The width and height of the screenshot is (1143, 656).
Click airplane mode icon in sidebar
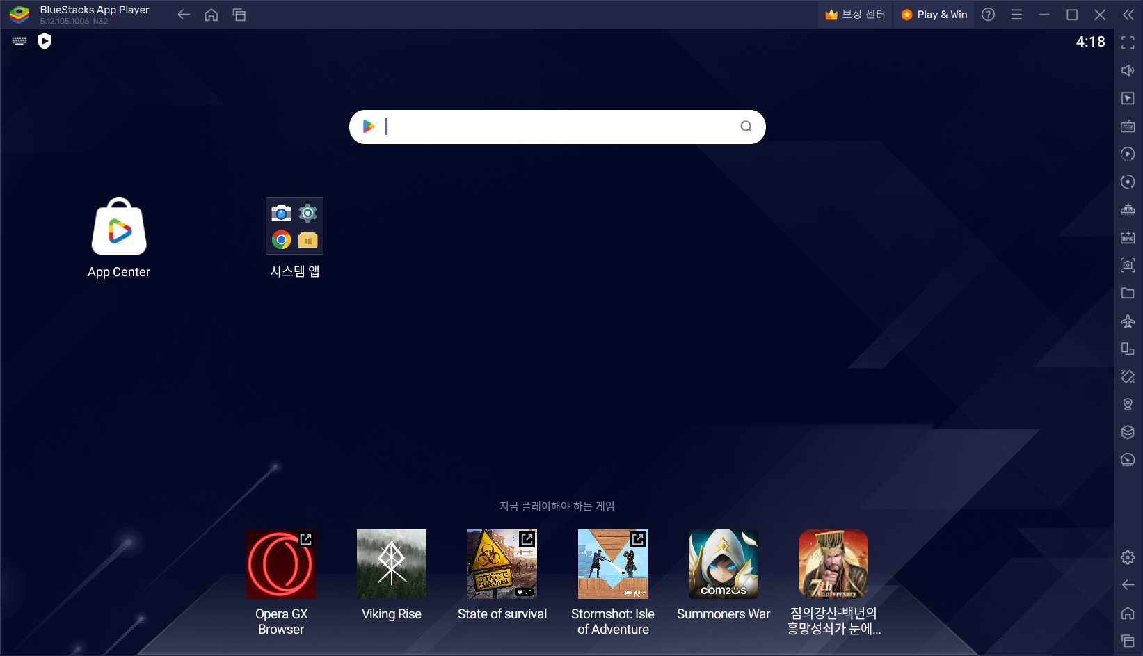coord(1128,321)
